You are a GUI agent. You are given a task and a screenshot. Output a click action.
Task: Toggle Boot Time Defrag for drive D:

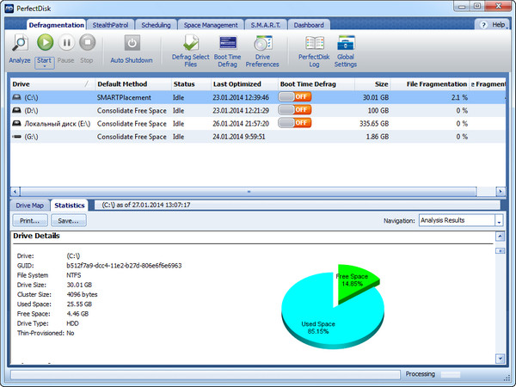[x=295, y=110]
